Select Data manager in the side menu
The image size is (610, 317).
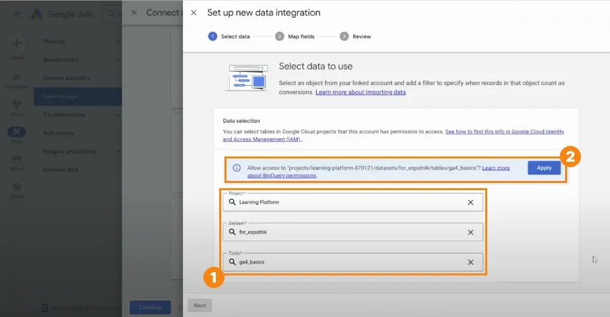(x=78, y=96)
